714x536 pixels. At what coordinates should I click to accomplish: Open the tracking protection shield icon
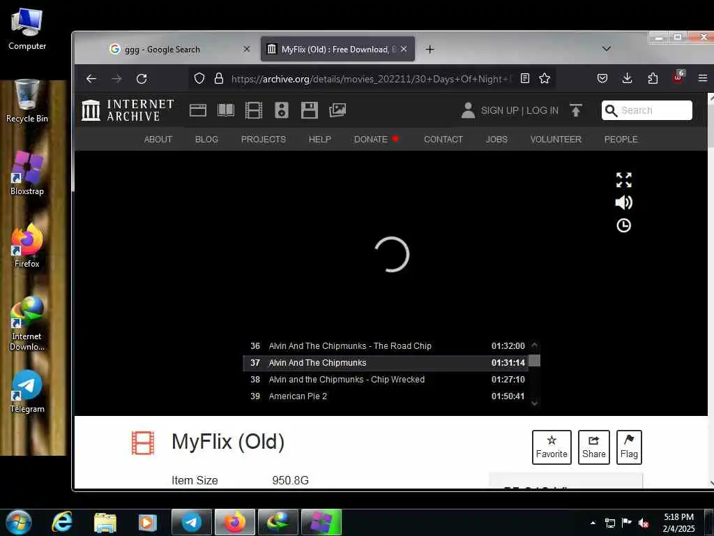click(199, 78)
